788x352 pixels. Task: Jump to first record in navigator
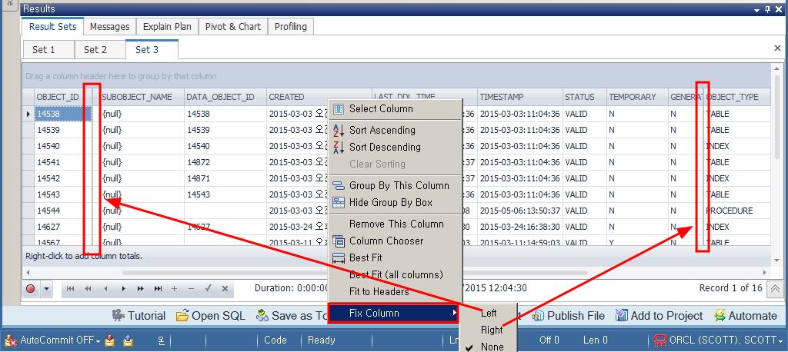70,289
